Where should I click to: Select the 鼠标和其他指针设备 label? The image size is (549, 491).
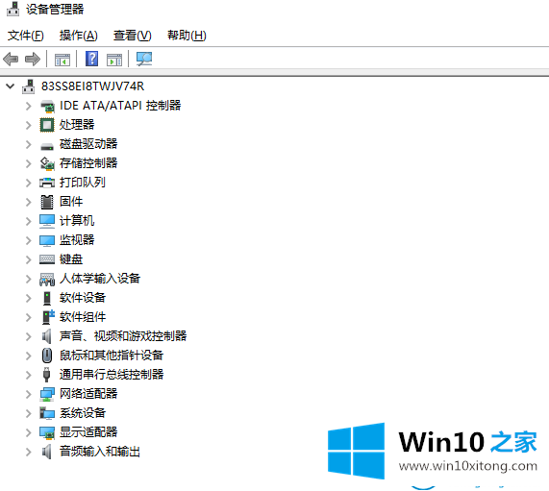pos(112,356)
